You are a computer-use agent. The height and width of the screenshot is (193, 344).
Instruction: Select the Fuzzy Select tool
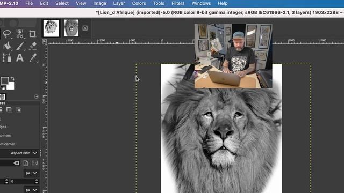click(20, 33)
